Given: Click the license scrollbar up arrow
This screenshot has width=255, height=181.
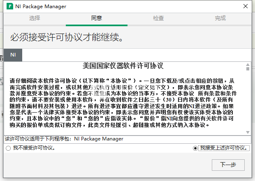Looking at the screenshot, I should tap(248, 65).
